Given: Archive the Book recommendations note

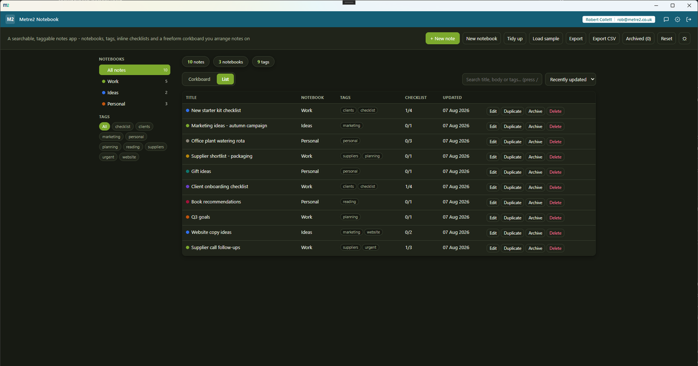Looking at the screenshot, I should [535, 203].
